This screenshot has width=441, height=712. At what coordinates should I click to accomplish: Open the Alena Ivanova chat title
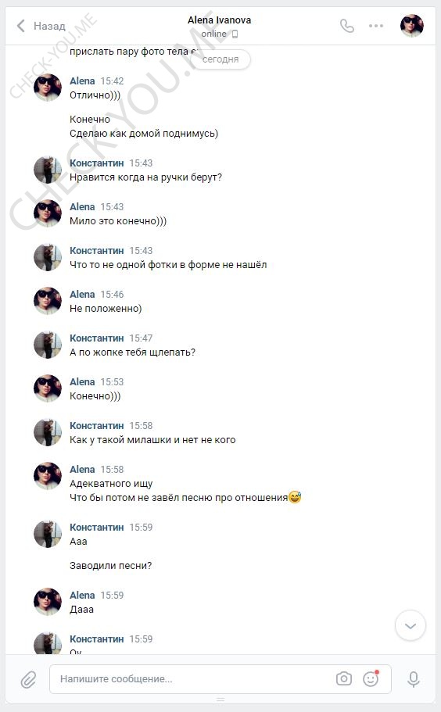point(220,20)
